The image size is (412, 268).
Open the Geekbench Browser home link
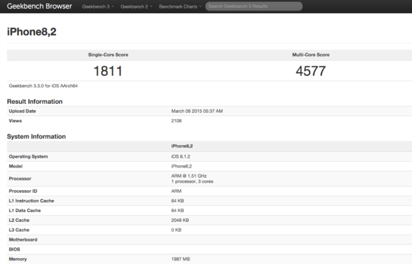39,6
